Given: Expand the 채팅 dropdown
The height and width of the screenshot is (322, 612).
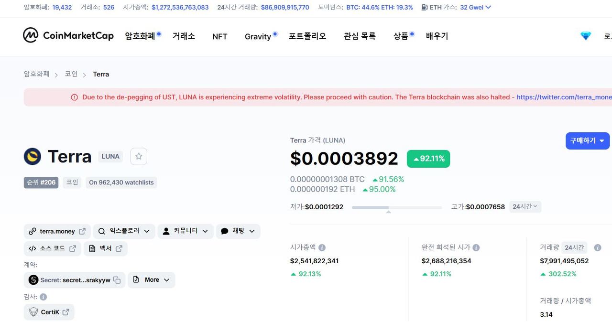Looking at the screenshot, I should click(x=238, y=231).
